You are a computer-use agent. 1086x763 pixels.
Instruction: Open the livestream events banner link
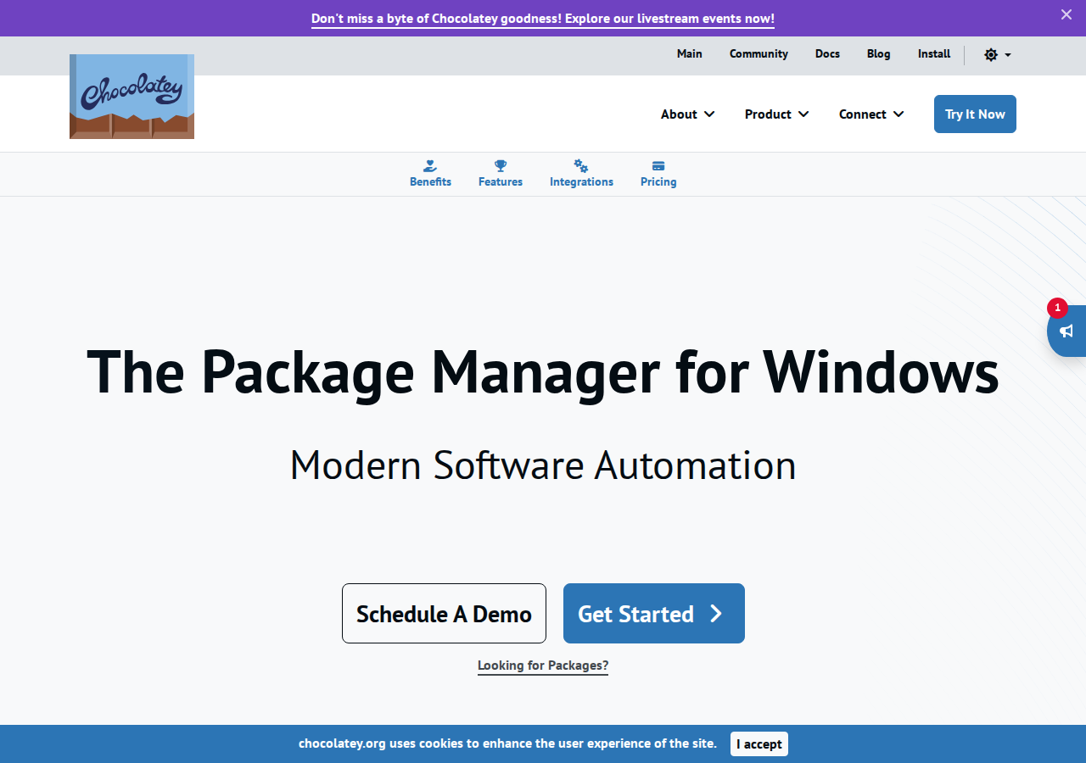[543, 19]
